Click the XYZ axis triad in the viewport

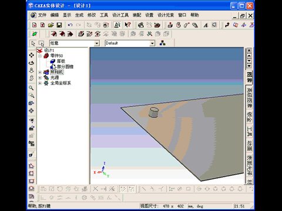pyautogui.click(x=102, y=170)
